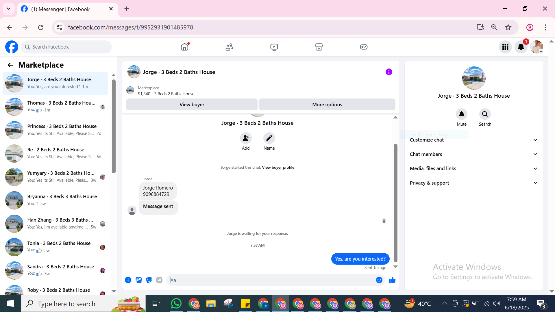
Task: Open File Explorer from the taskbar
Action: click(211, 303)
